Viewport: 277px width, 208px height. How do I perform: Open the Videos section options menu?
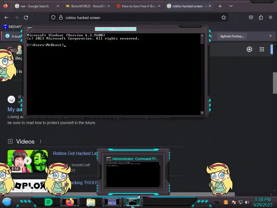pyautogui.click(x=41, y=141)
